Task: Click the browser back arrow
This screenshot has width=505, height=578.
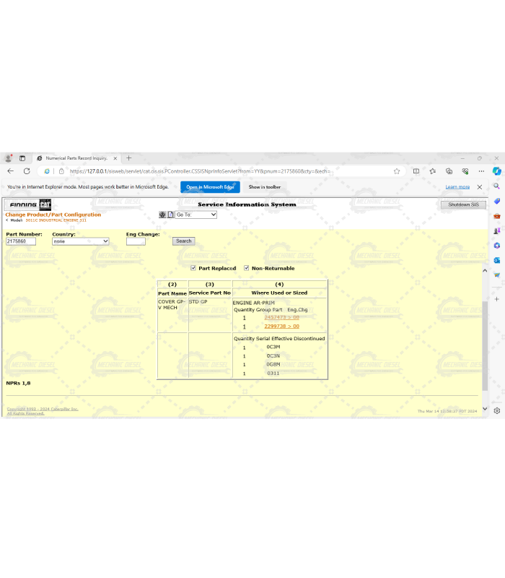Action: (x=10, y=171)
